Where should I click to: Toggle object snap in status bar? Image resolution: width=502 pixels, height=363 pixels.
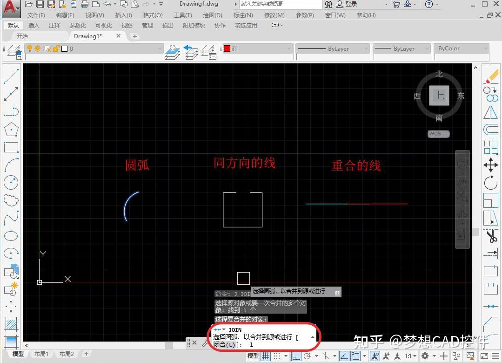click(x=355, y=356)
